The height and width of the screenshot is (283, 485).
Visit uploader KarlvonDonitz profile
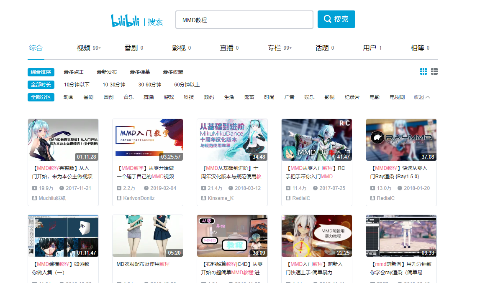click(x=139, y=198)
